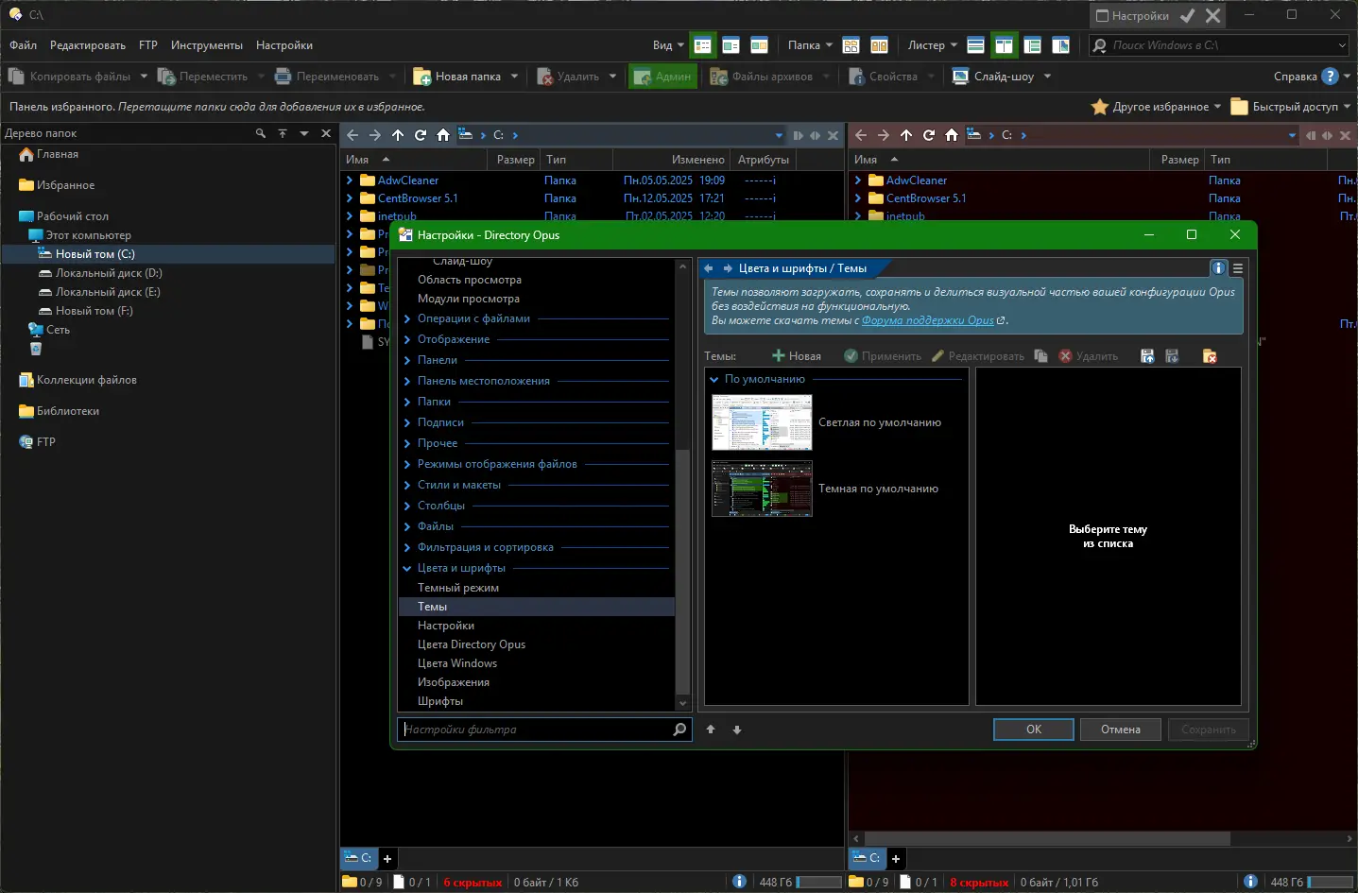Viewport: 1358px width, 893px height.
Task: Click the Home icon in the left file pane
Action: tap(443, 135)
